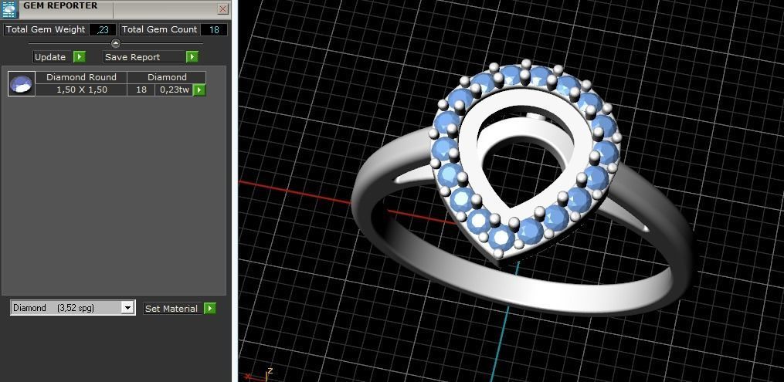
Task: Click the Diamond Round cell
Action: tap(82, 77)
